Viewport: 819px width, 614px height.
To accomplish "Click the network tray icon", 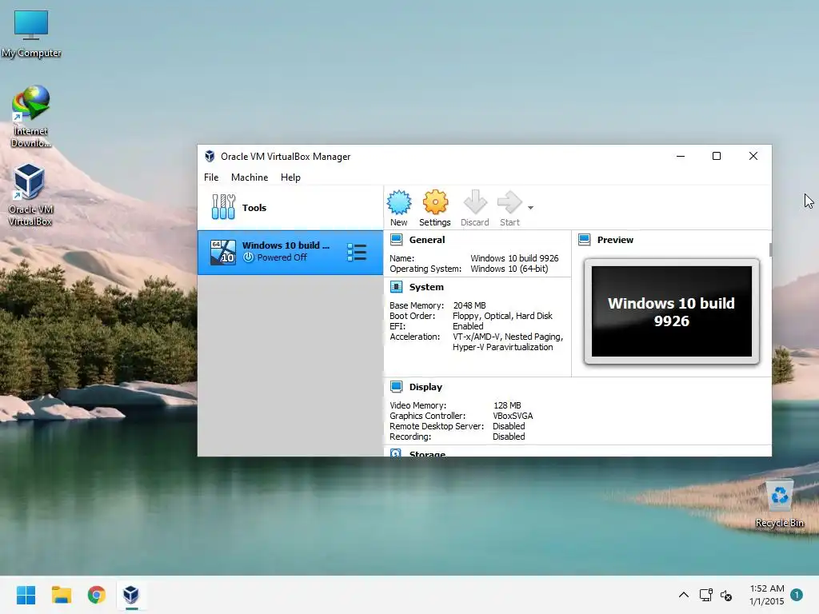I will tap(706, 595).
